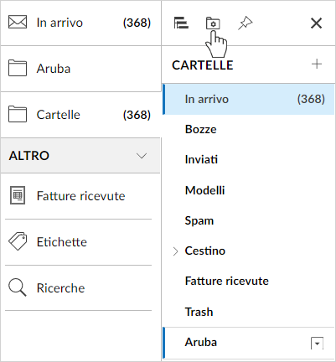Open Ricerche via the magnifier icon
Viewport: 336px width, 362px height.
click(18, 287)
